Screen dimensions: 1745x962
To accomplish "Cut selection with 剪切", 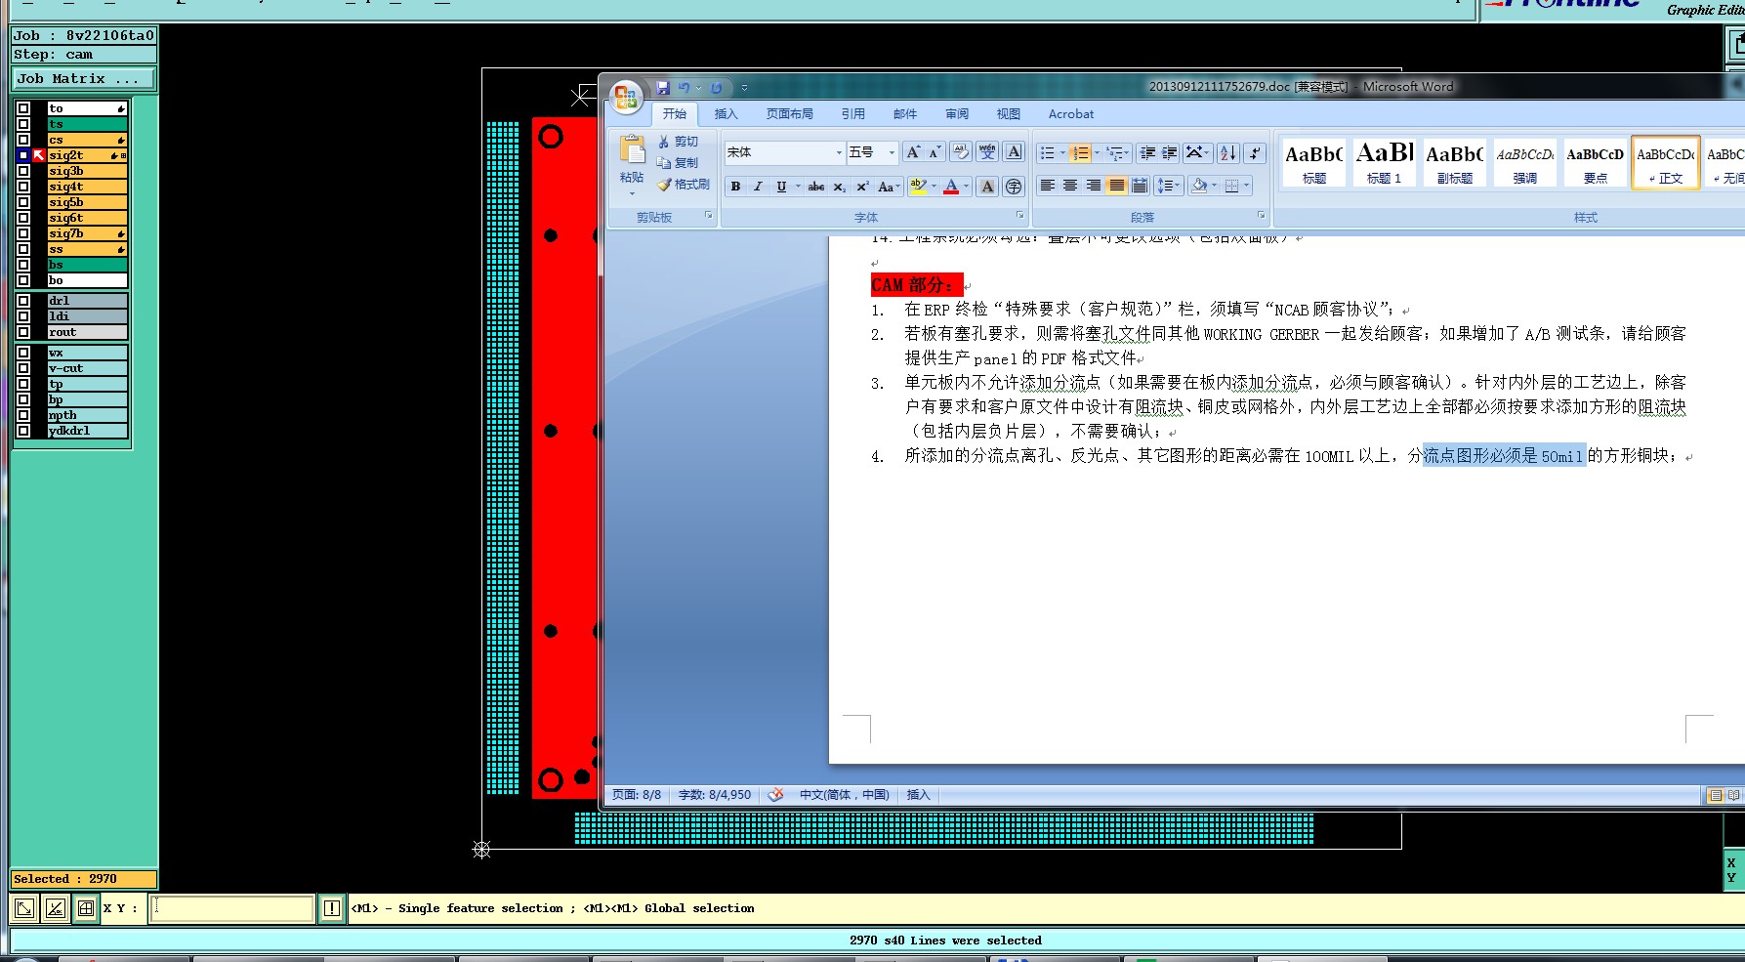I will [x=679, y=142].
